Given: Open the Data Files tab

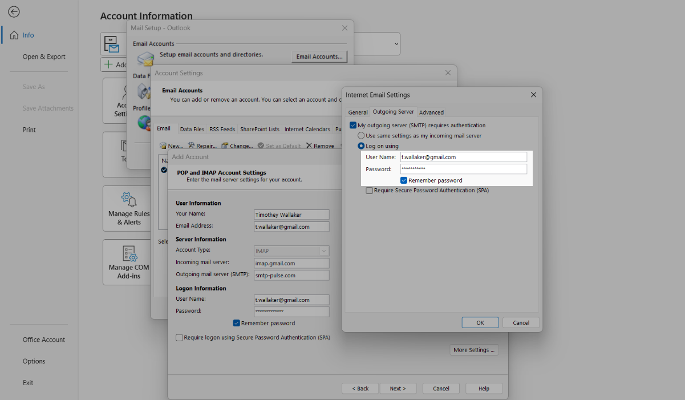Looking at the screenshot, I should 192,130.
